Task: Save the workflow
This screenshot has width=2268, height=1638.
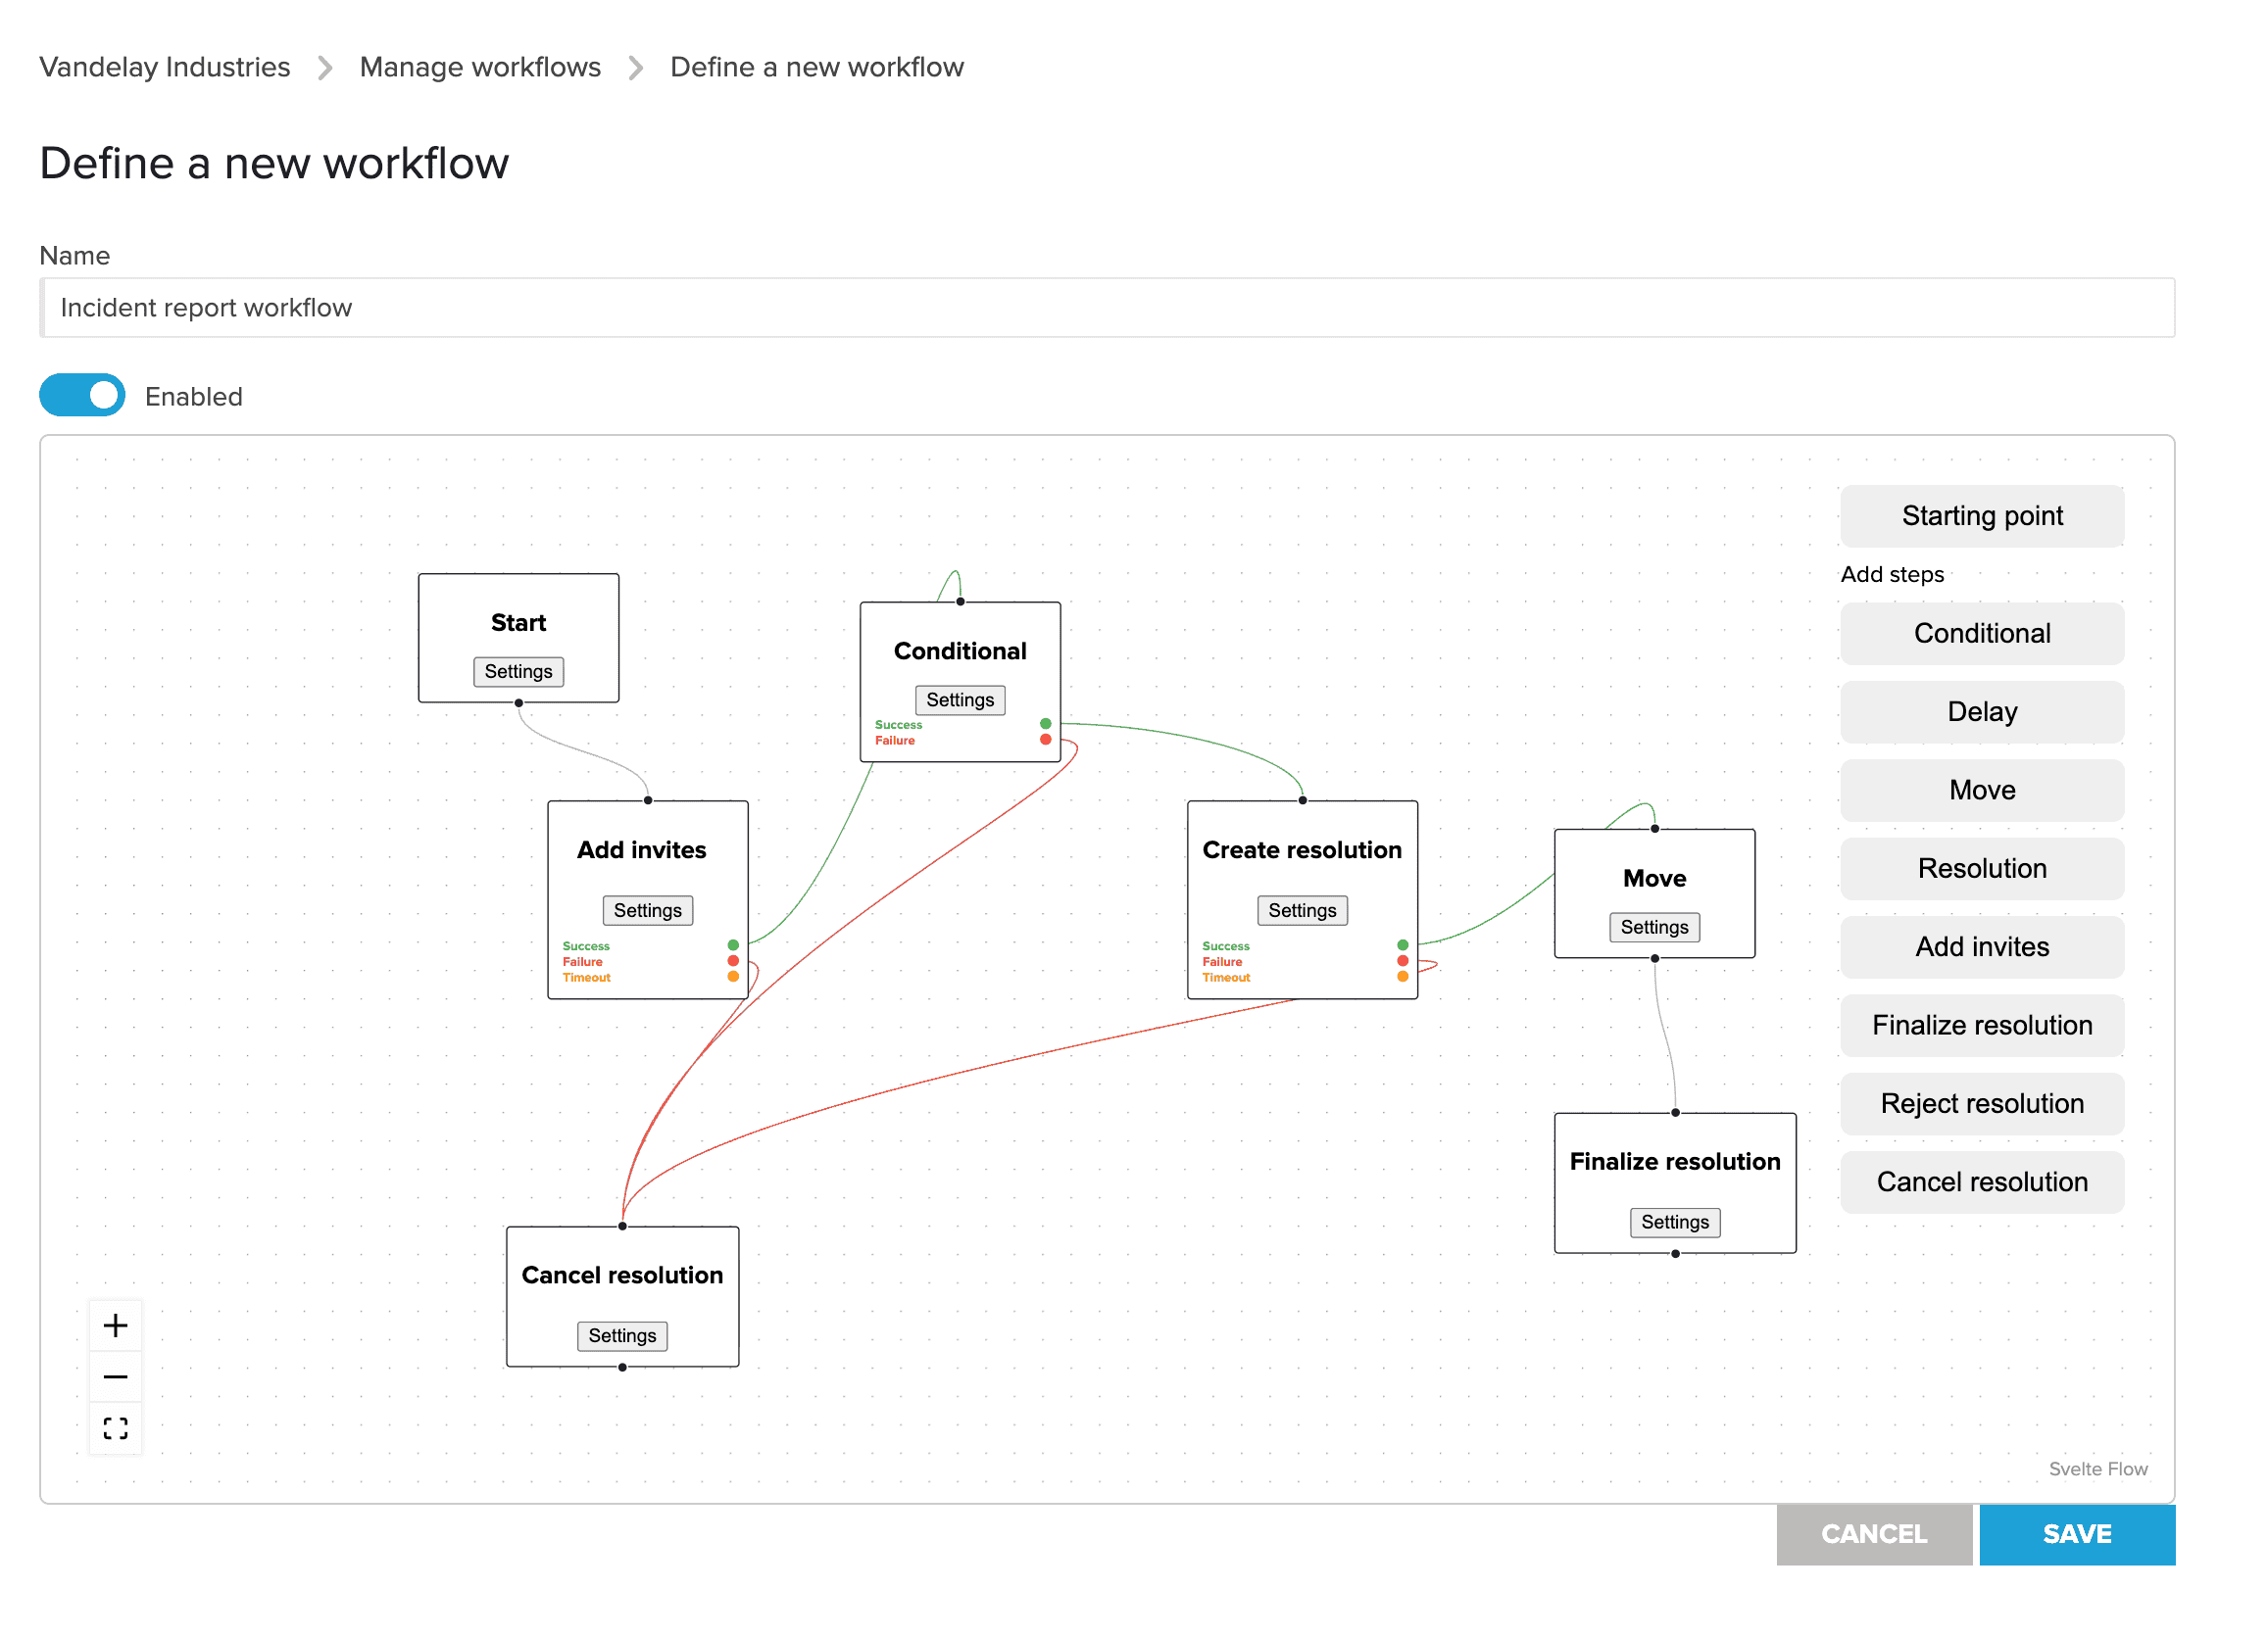Action: [2077, 1534]
